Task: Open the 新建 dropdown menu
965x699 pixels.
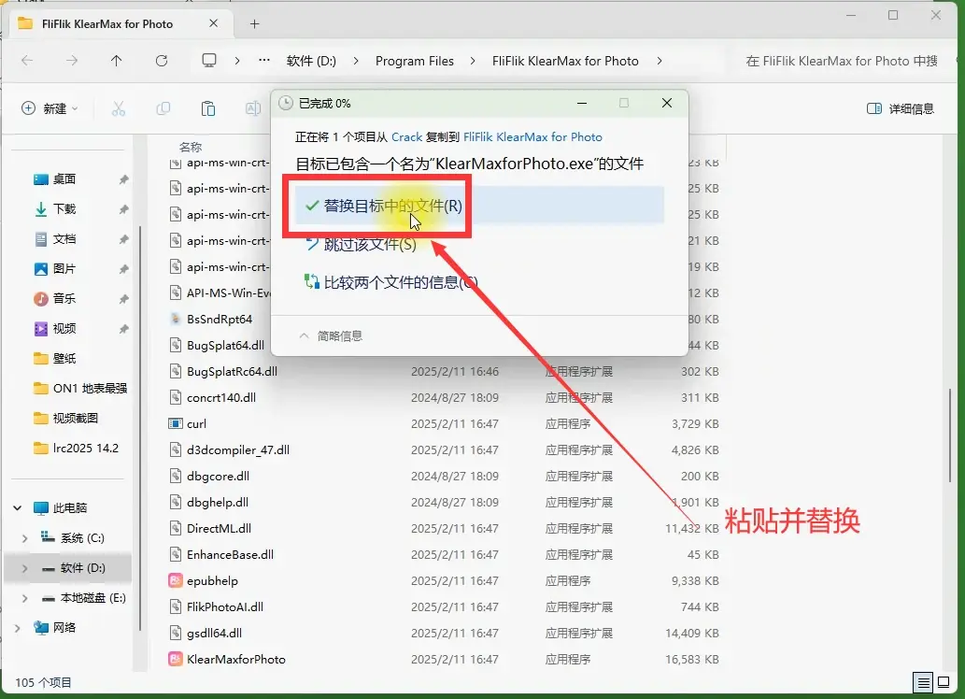Action: (50, 109)
